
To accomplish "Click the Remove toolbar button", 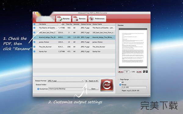I will click(80, 19).
